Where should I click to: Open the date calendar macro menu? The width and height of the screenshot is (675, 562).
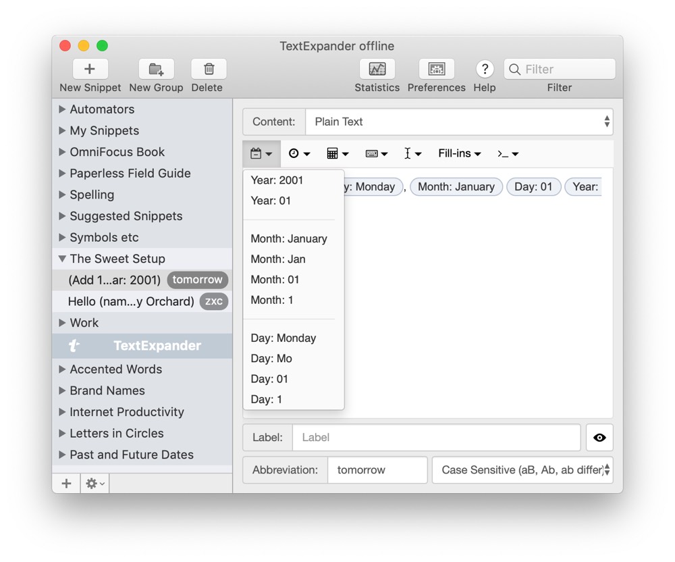[261, 154]
